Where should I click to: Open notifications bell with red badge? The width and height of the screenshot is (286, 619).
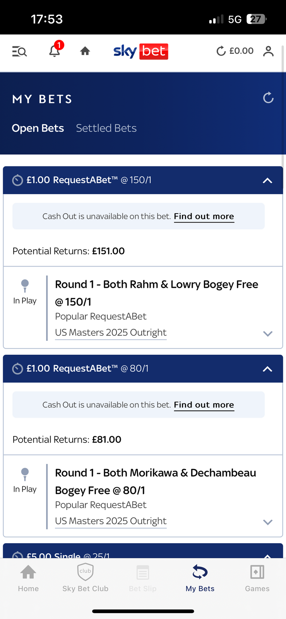55,51
